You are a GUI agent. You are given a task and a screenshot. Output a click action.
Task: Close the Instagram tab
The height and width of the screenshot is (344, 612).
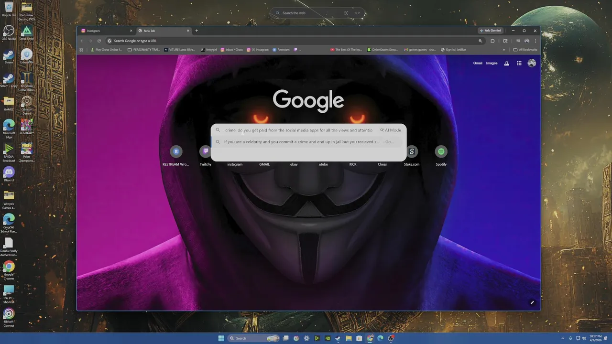(131, 31)
